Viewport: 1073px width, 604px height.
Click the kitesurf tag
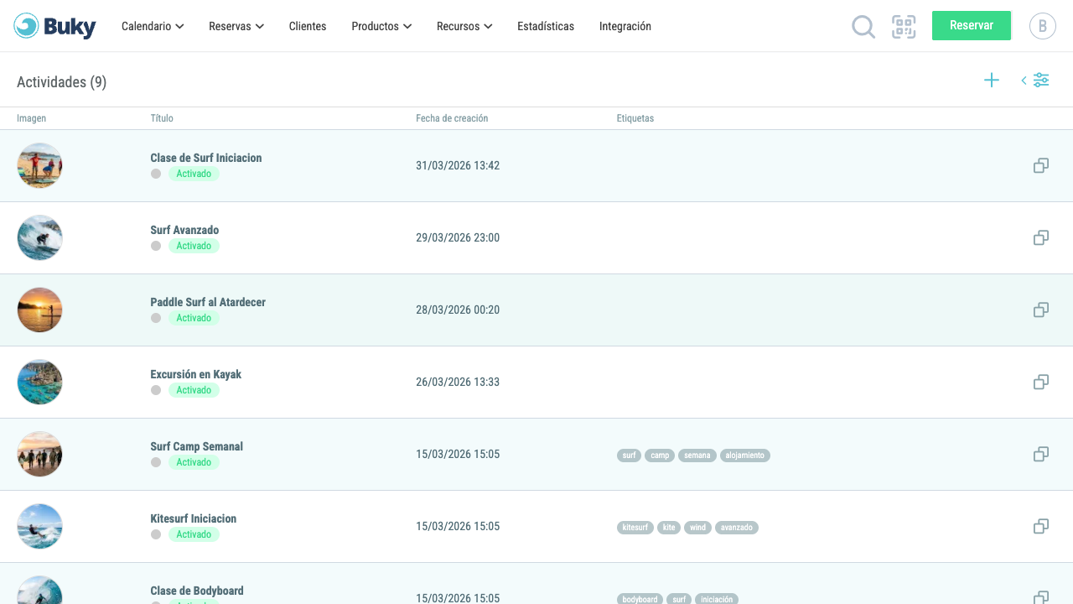635,528
